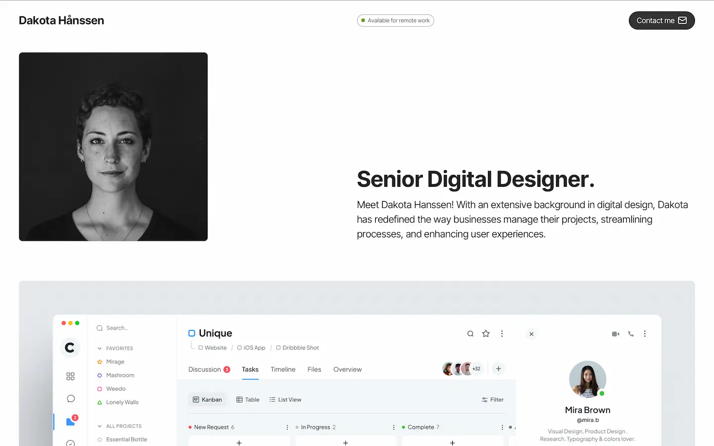This screenshot has width=714, height=446.
Task: Switch to the Discussion tab
Action: 204,370
